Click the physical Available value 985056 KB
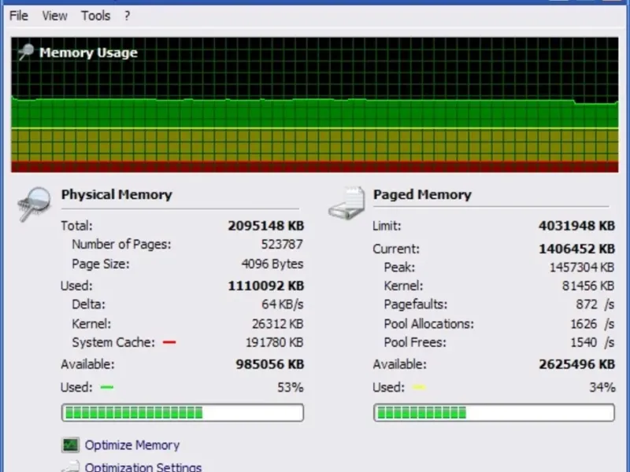 click(269, 364)
